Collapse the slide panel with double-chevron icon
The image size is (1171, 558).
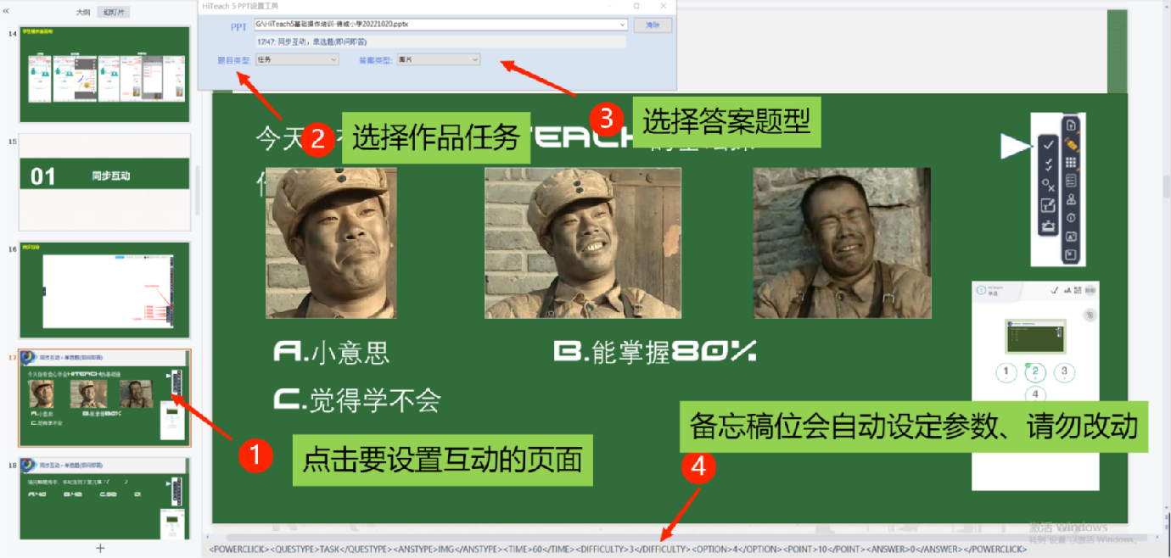[7, 12]
